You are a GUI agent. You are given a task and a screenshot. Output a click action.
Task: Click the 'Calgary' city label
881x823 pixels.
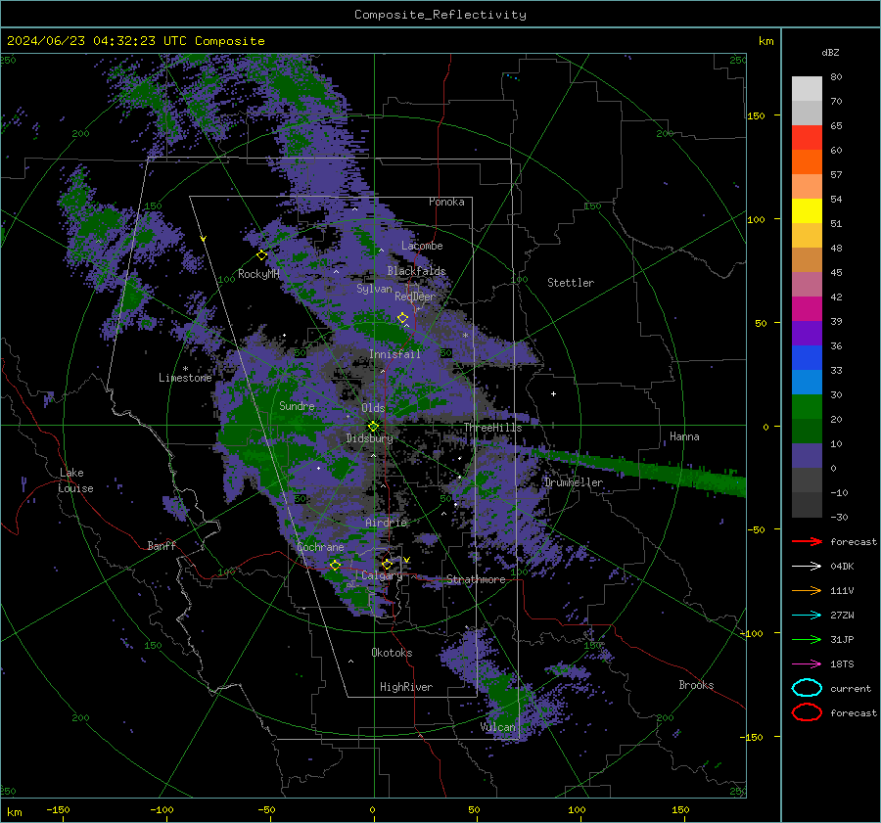pos(382,575)
